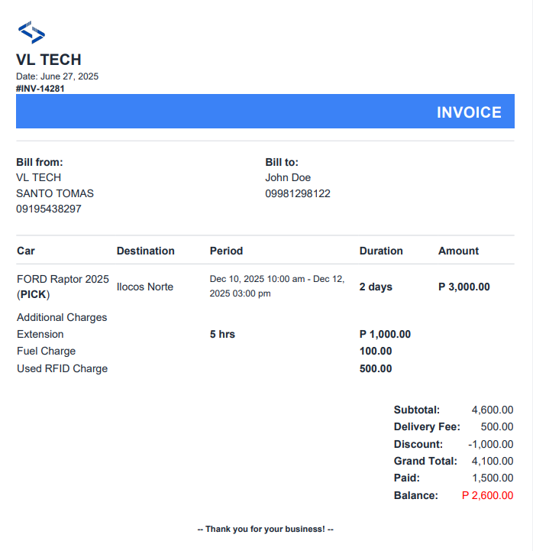The height and width of the screenshot is (551, 533).
Task: Click the INVOICE banner title
Action: click(469, 112)
